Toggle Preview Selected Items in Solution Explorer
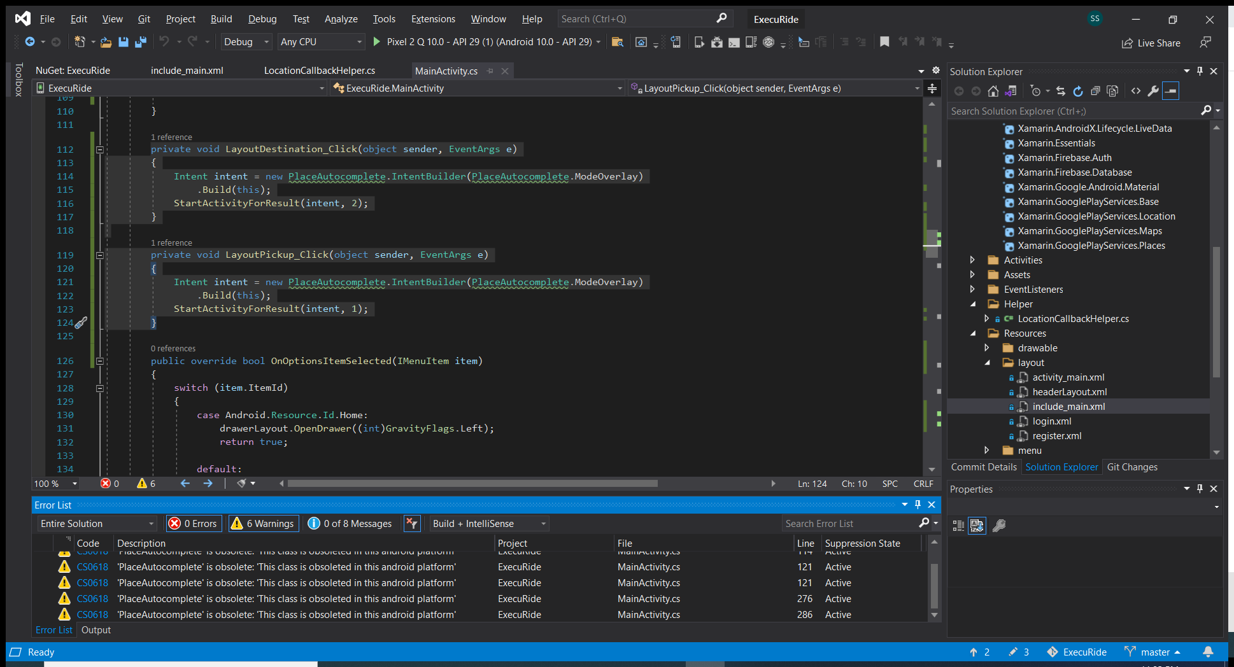 point(1171,91)
